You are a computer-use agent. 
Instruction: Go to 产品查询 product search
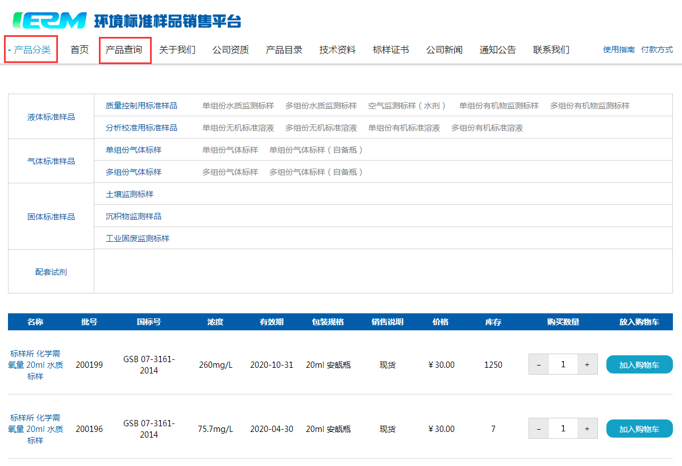tap(124, 50)
